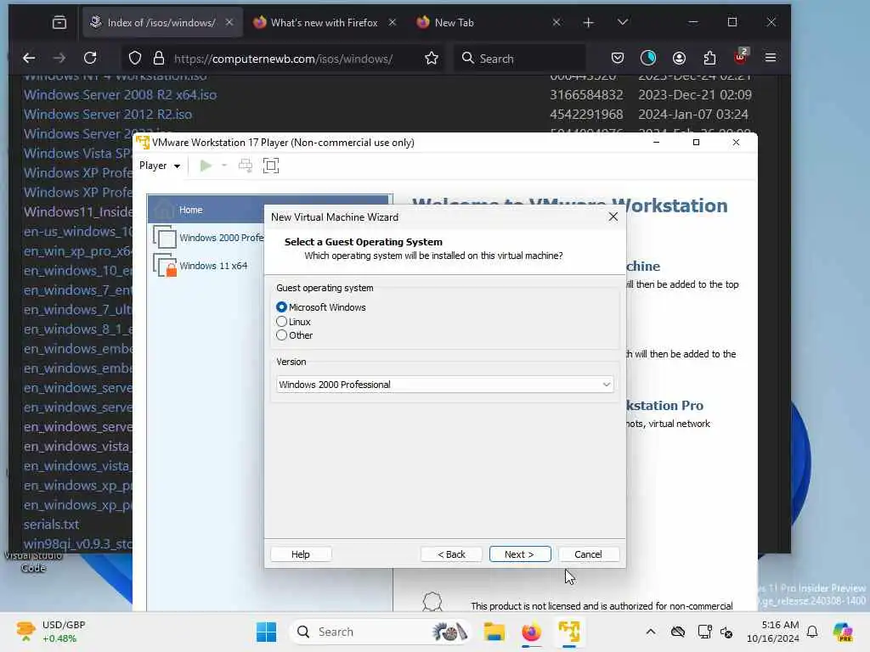The width and height of the screenshot is (870, 652).
Task: Select the Other guest OS option
Action: click(281, 335)
